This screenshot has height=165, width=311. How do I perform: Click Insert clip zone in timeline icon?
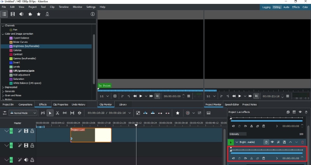145,113
